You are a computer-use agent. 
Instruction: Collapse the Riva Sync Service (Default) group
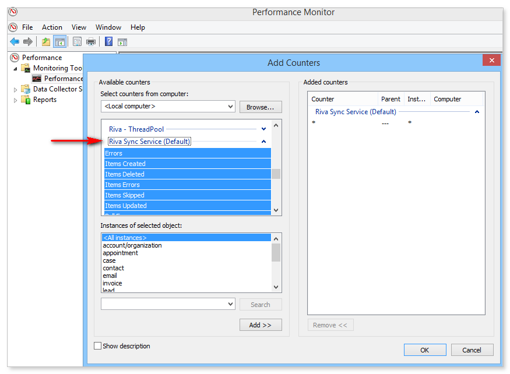264,142
